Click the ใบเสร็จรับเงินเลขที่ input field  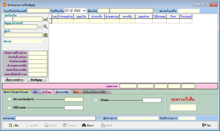38,11
